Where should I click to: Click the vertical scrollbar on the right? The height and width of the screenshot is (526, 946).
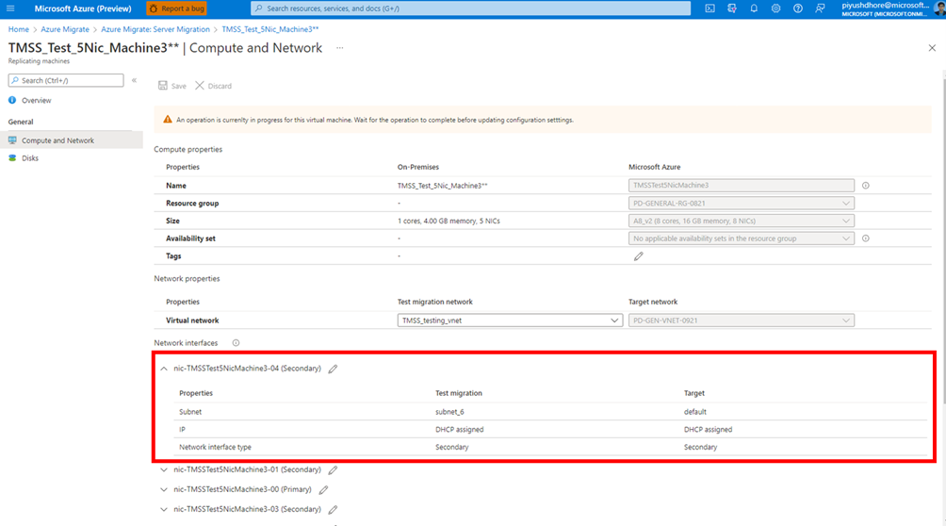tap(943, 241)
